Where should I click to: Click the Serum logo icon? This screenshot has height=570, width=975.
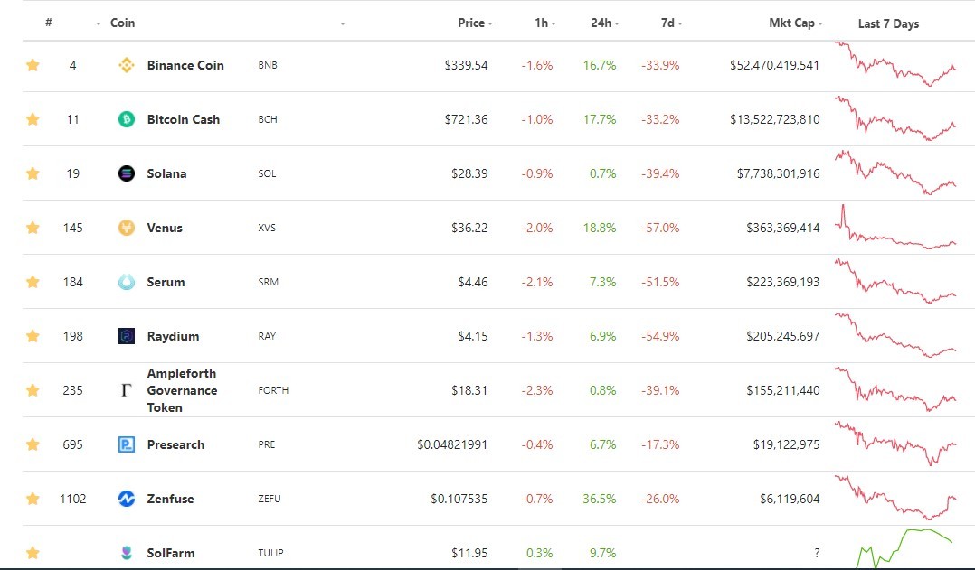127,282
